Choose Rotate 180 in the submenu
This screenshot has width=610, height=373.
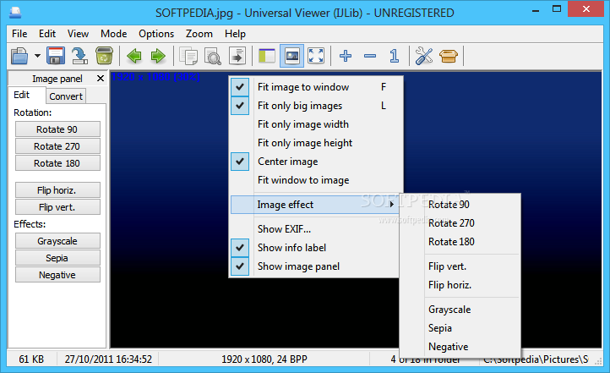click(x=460, y=242)
